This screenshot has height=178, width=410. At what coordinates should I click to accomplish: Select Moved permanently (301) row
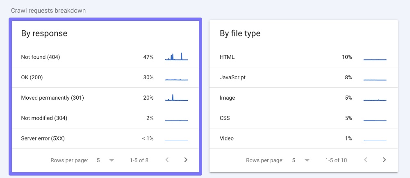click(105, 98)
